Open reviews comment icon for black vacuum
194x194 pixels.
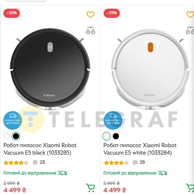tap(35, 162)
